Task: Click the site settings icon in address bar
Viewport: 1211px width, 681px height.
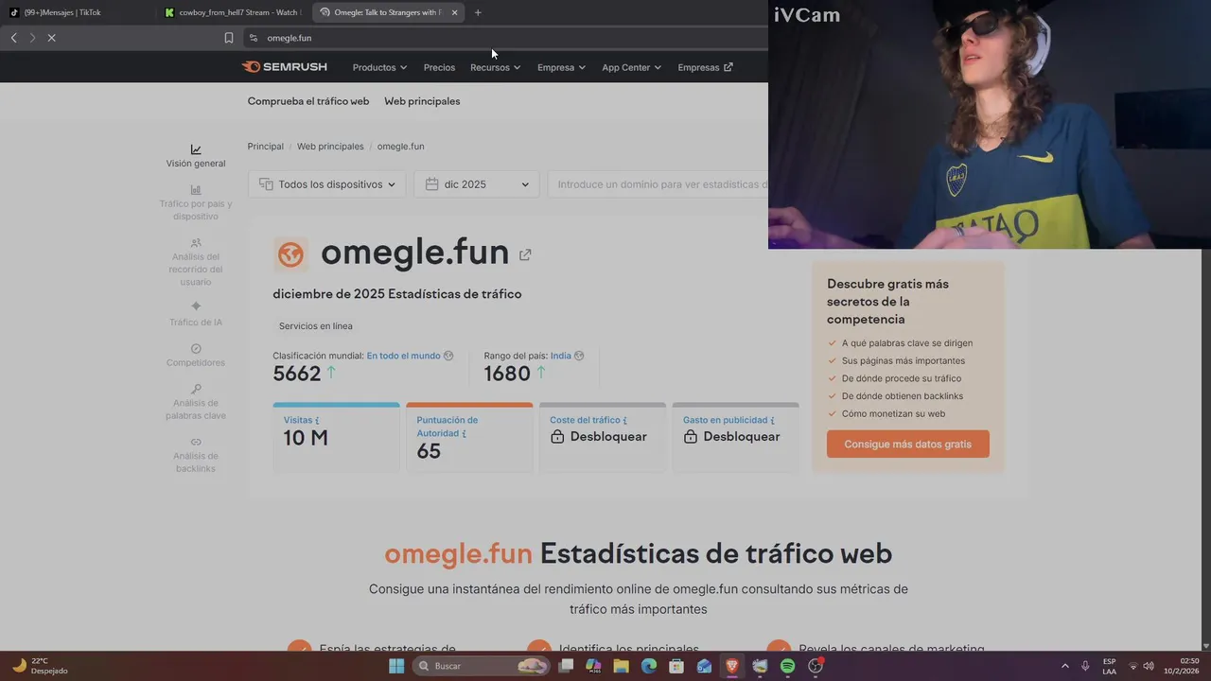Action: tap(253, 38)
